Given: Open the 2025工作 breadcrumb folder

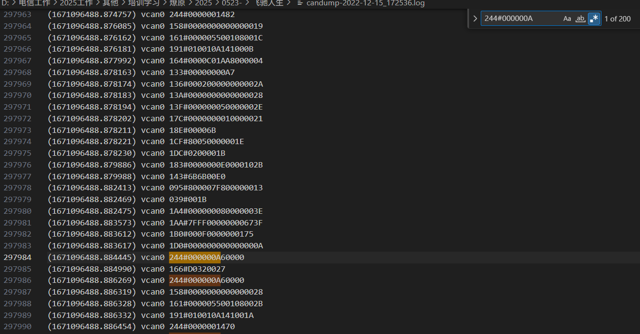Looking at the screenshot, I should pyautogui.click(x=75, y=3).
